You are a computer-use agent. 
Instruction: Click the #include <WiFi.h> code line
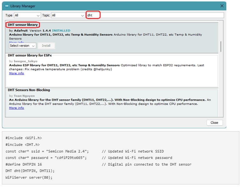pos(24,138)
